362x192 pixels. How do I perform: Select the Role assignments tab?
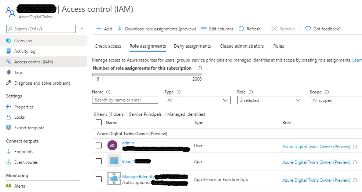pyautogui.click(x=148, y=46)
